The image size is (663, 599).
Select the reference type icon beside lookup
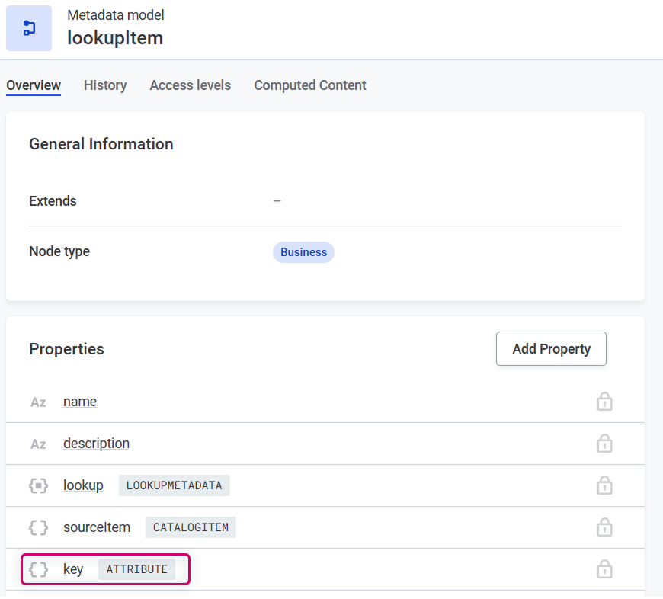click(x=38, y=485)
